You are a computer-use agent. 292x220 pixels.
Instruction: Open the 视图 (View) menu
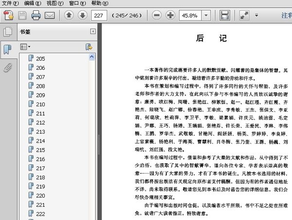click(x=55, y=3)
